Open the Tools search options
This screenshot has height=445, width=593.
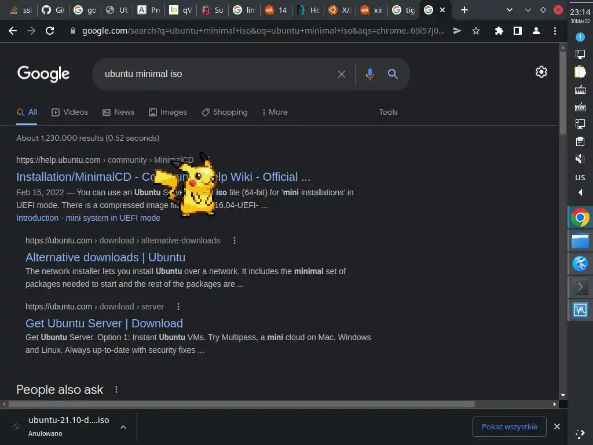click(388, 112)
